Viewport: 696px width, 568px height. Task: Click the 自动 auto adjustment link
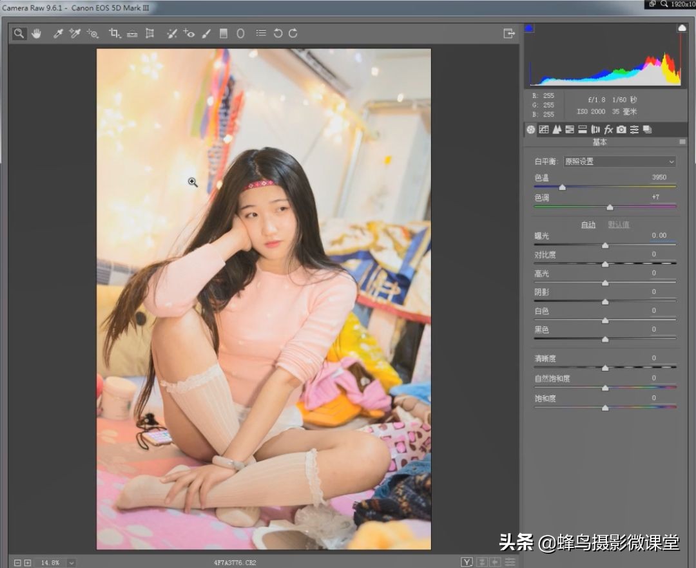click(x=588, y=225)
